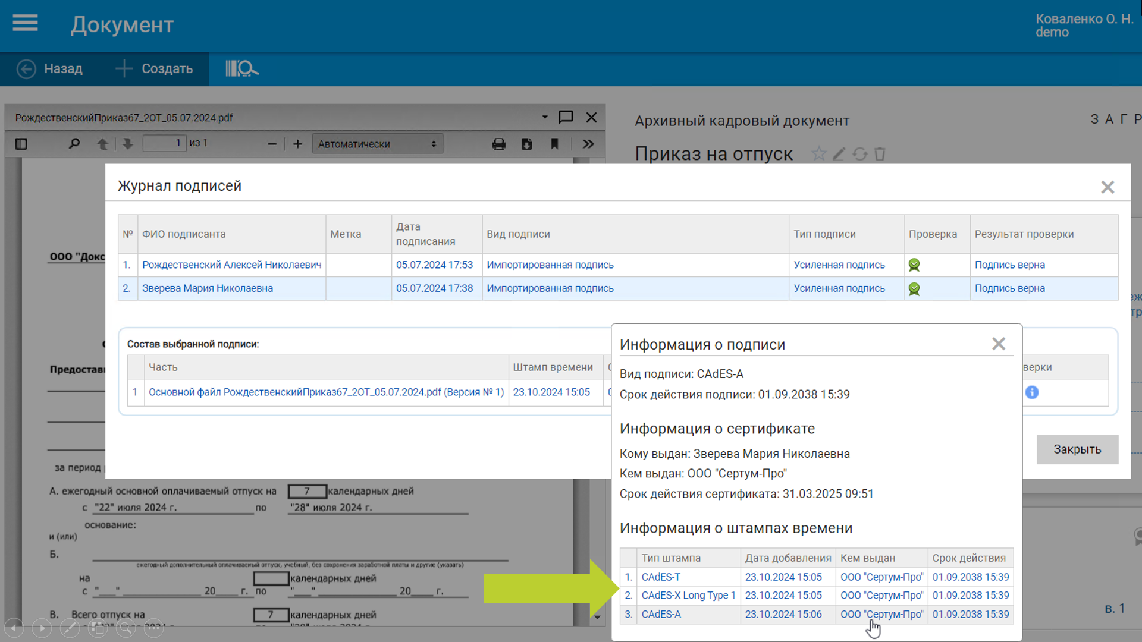The image size is (1142, 642).
Task: Click the Создать button
Action: 155,69
